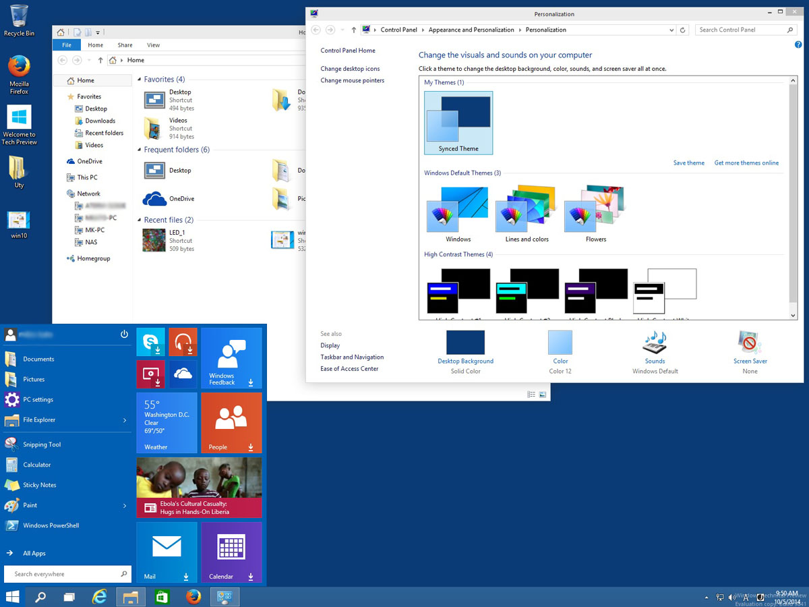Launch Snipping Tool from the Start menu
809x607 pixels.
[x=66, y=444]
